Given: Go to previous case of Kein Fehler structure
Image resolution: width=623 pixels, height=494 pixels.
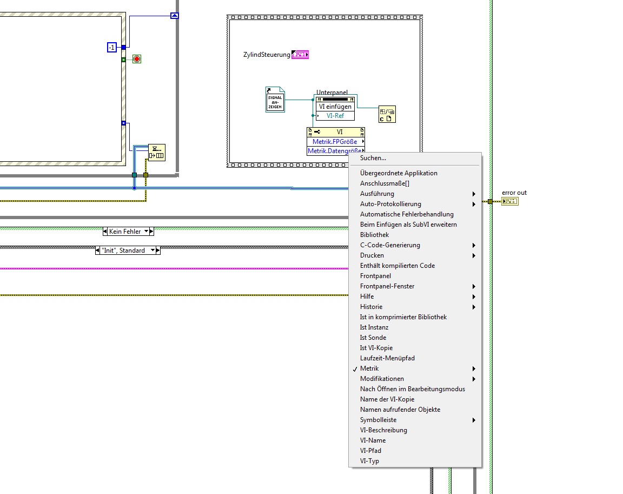Looking at the screenshot, I should pyautogui.click(x=105, y=231).
